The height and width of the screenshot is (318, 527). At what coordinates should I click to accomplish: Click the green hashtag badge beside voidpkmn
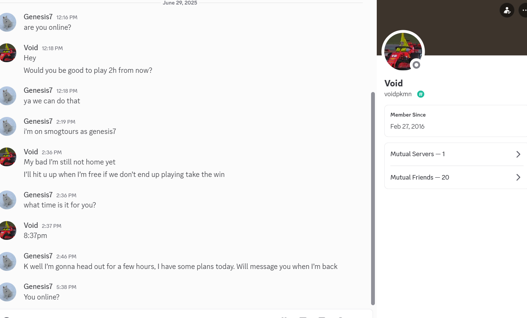pyautogui.click(x=421, y=94)
